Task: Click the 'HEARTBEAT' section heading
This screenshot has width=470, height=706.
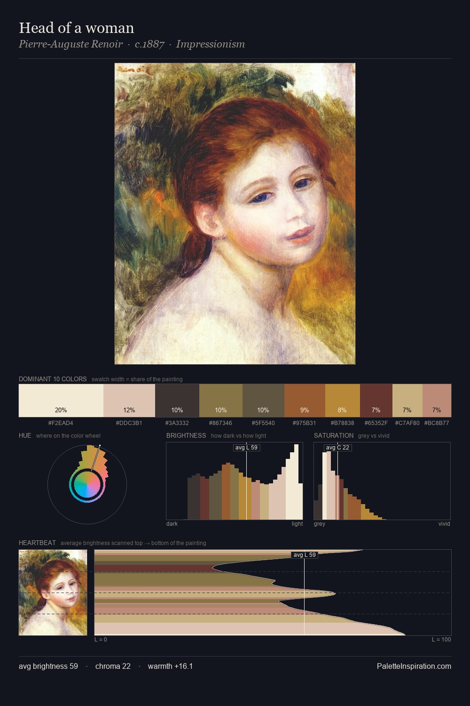Action: [37, 543]
